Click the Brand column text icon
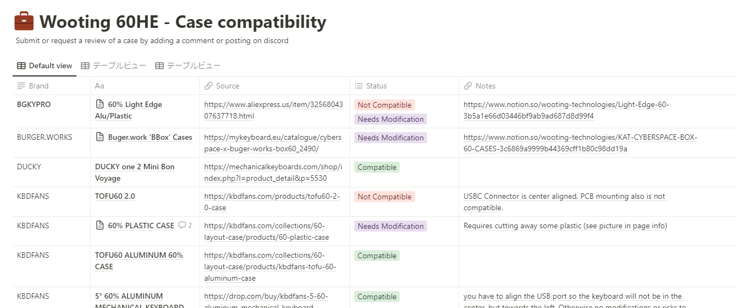This screenshot has width=736, height=308. pyautogui.click(x=21, y=86)
